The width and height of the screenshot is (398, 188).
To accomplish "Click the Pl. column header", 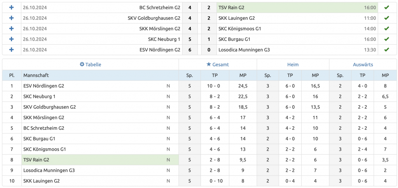I will tap(12, 75).
